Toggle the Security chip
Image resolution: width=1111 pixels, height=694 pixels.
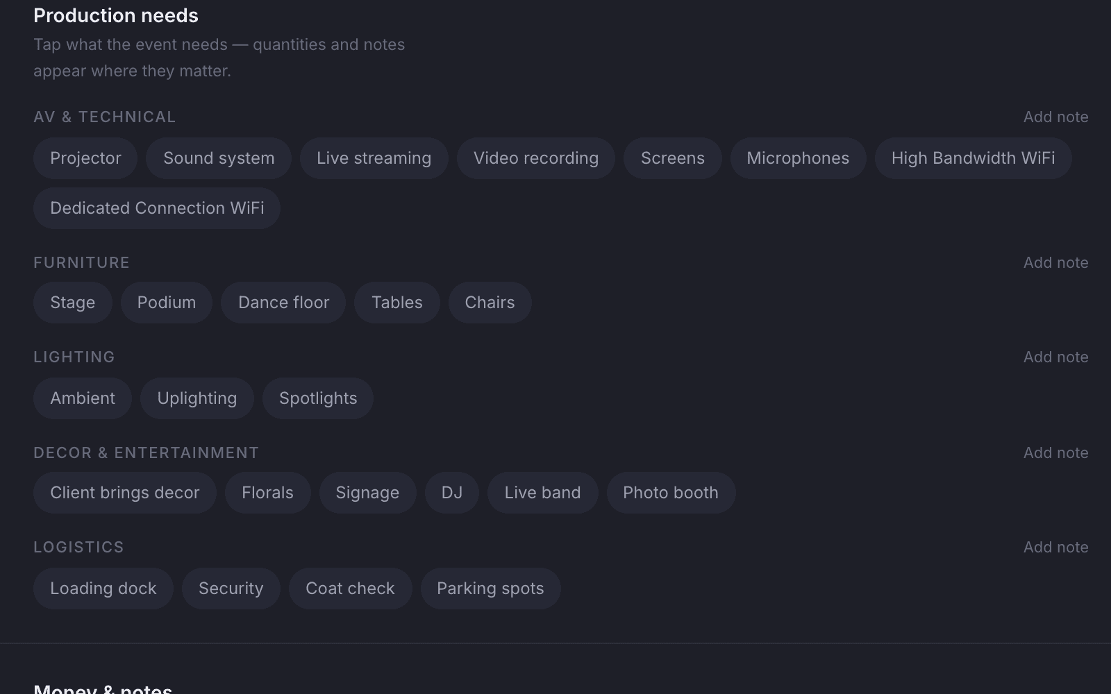click(231, 589)
